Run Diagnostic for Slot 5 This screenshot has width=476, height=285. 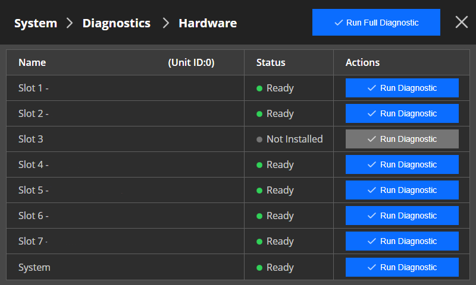(402, 190)
